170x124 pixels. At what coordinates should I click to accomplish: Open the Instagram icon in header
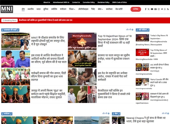[x=159, y=9]
